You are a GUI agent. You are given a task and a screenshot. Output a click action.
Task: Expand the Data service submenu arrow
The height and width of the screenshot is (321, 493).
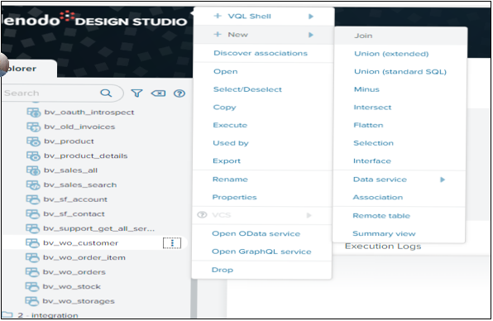click(443, 180)
